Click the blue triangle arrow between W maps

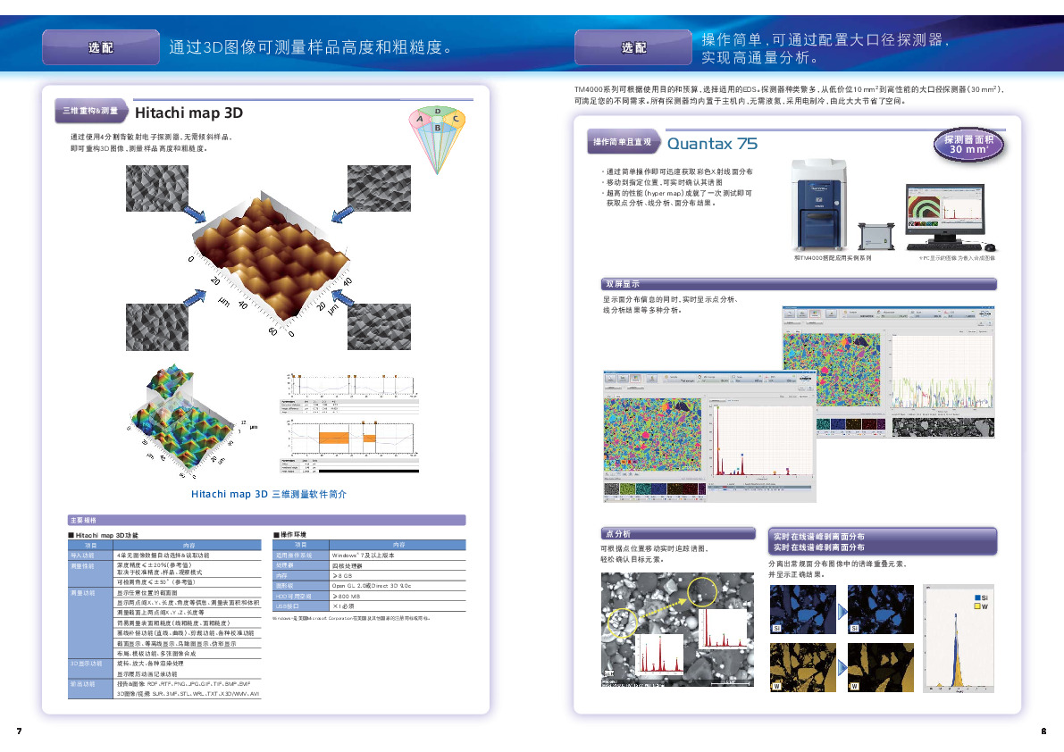842,668
